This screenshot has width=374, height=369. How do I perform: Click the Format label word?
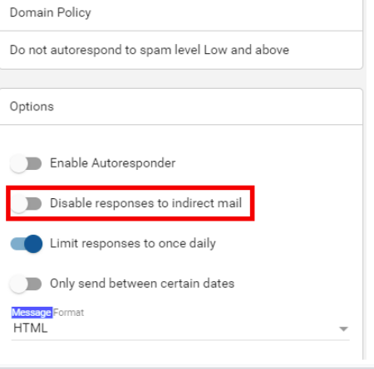point(68,313)
